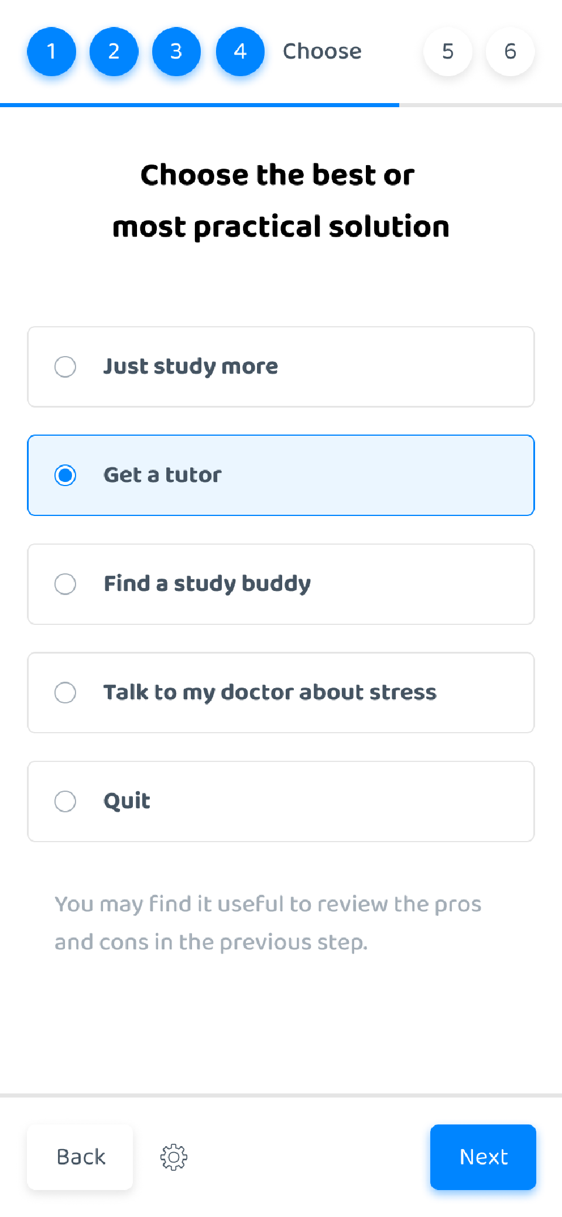This screenshot has height=1217, width=562.
Task: Click the 'Find a study buddy' label text
Action: 207,584
